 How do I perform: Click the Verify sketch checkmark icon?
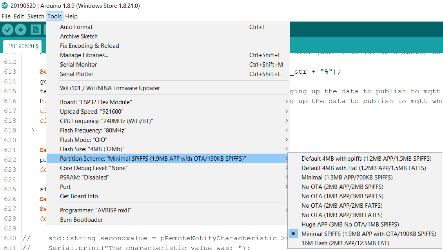(x=8, y=29)
